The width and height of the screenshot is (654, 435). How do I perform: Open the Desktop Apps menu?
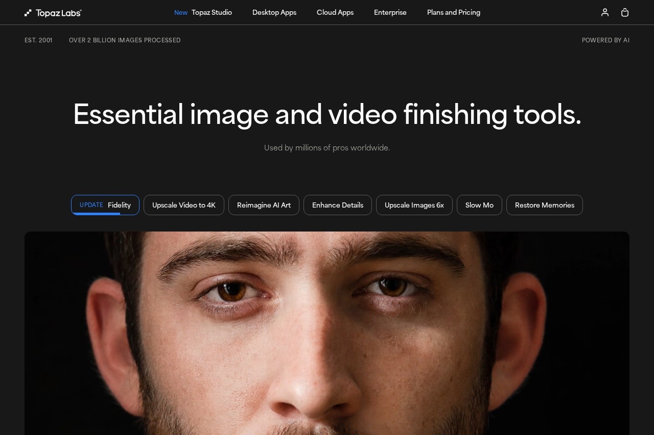pyautogui.click(x=274, y=12)
